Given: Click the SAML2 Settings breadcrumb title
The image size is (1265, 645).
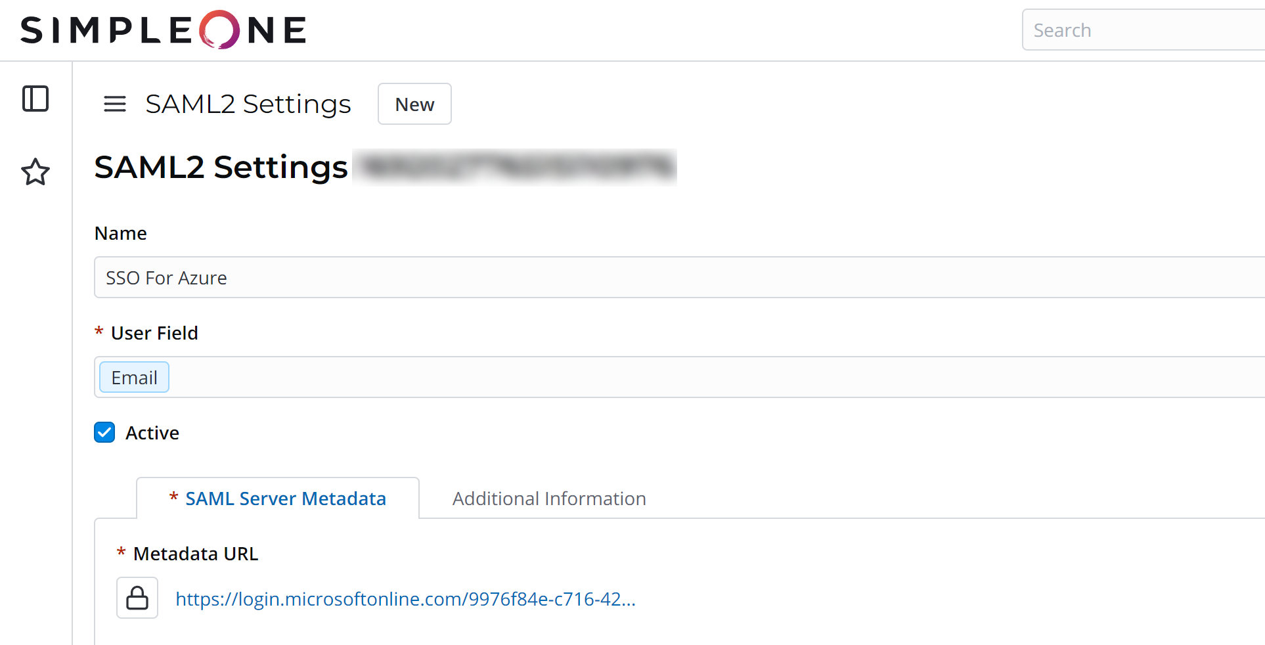Looking at the screenshot, I should [248, 104].
